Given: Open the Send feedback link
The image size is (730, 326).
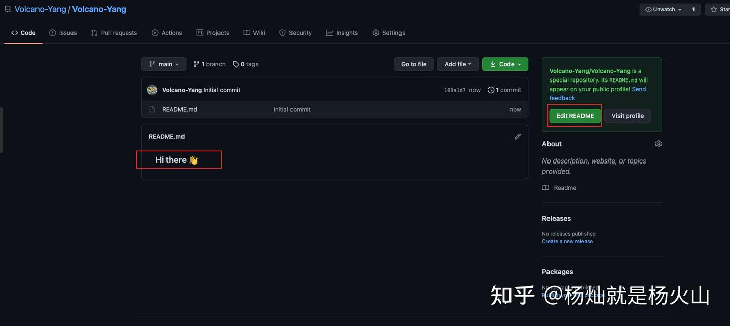Looking at the screenshot, I should [639, 89].
